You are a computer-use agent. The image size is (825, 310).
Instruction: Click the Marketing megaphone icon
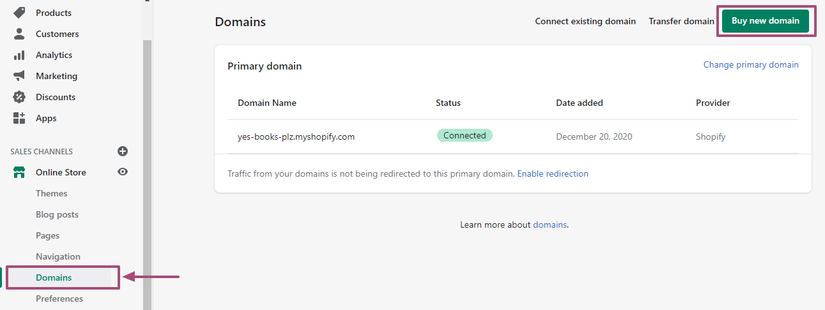tap(19, 76)
